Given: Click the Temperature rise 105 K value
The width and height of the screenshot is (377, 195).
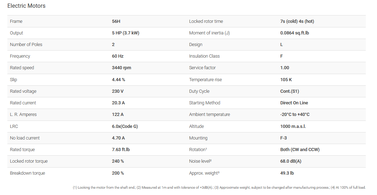Looking at the screenshot, I should coord(286,80).
